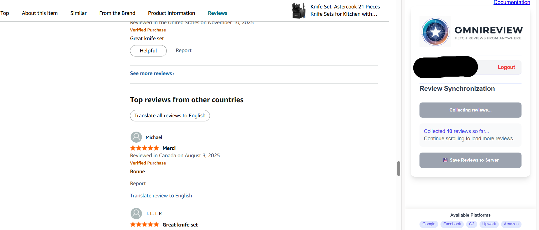The height and width of the screenshot is (230, 539).
Task: Switch to the Reviews tab
Action: pyautogui.click(x=217, y=13)
